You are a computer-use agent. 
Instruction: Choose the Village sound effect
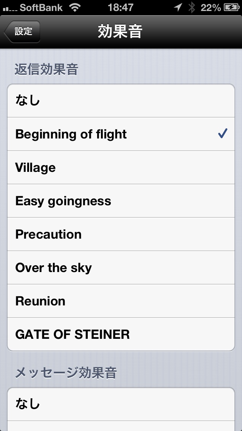click(121, 167)
